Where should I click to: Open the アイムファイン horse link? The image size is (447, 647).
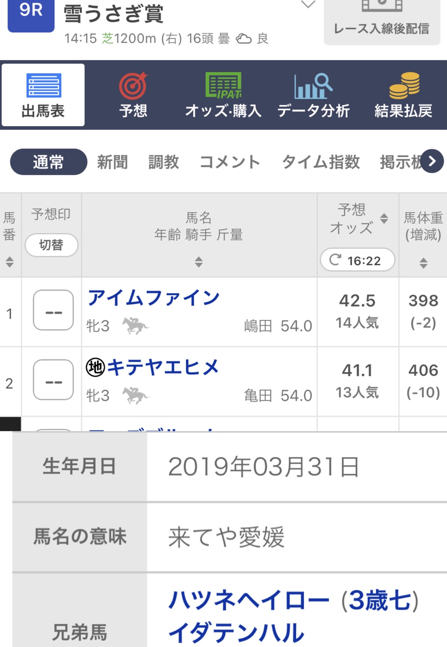[154, 298]
